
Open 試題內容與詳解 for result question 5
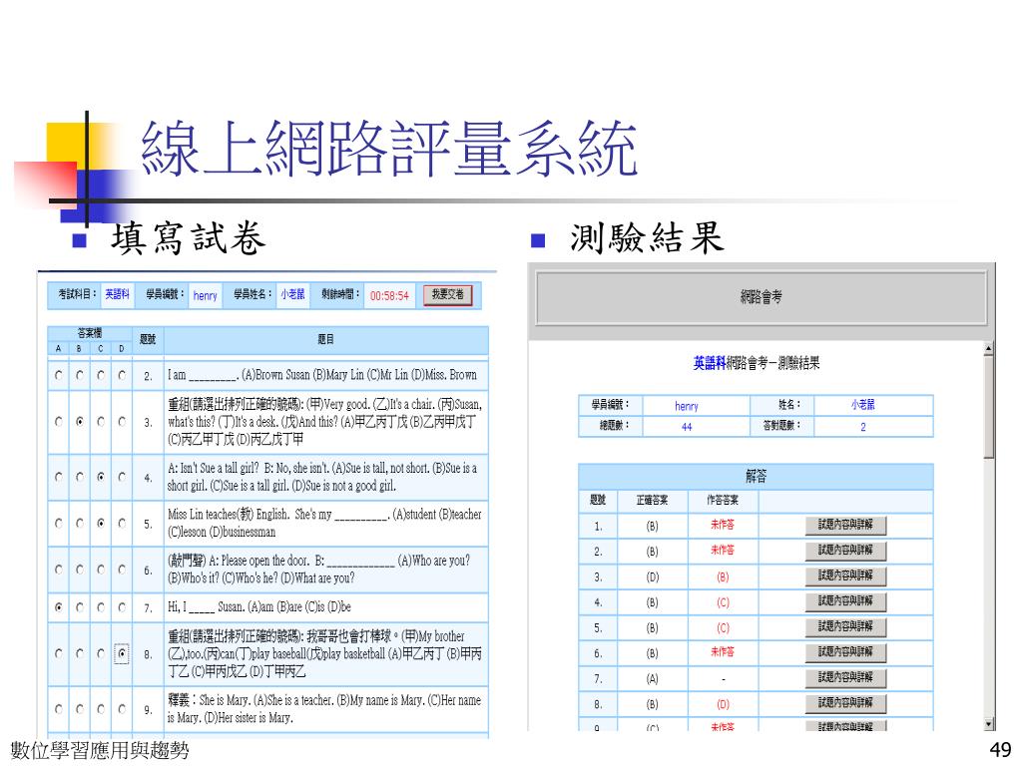click(x=845, y=626)
